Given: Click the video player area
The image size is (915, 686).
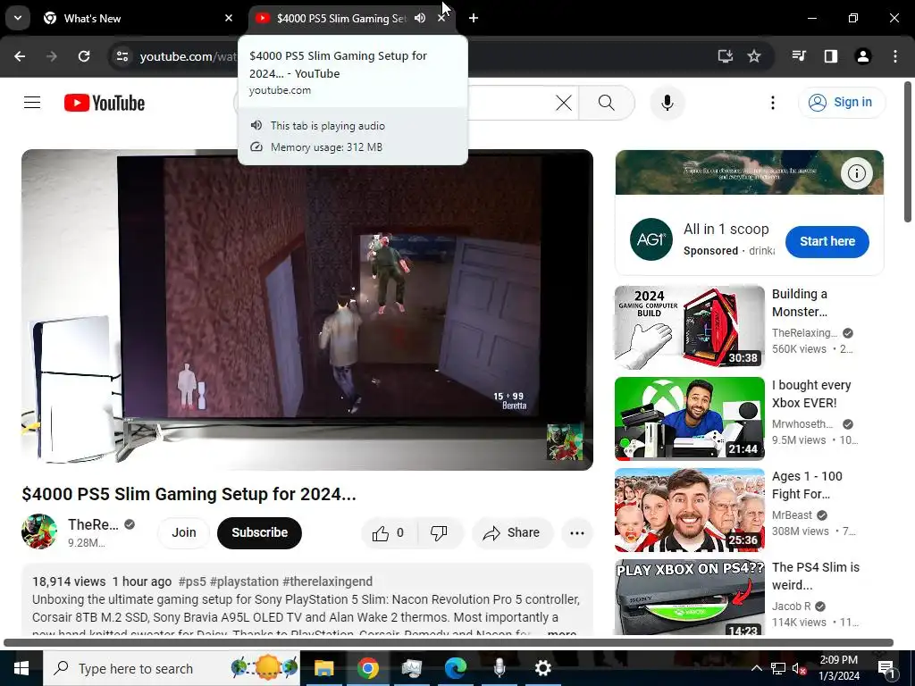Looking at the screenshot, I should click(307, 310).
